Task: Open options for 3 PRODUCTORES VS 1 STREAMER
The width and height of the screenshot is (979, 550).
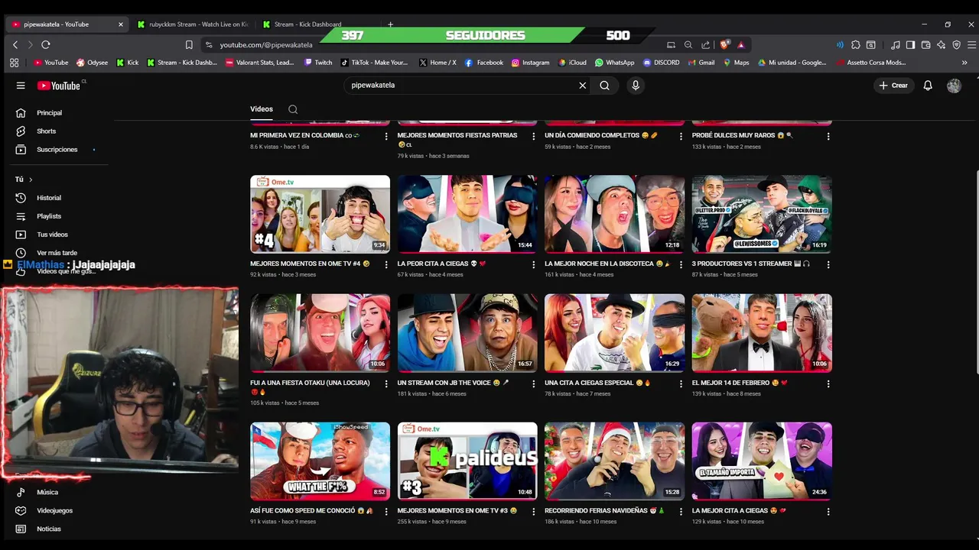Action: tap(828, 265)
